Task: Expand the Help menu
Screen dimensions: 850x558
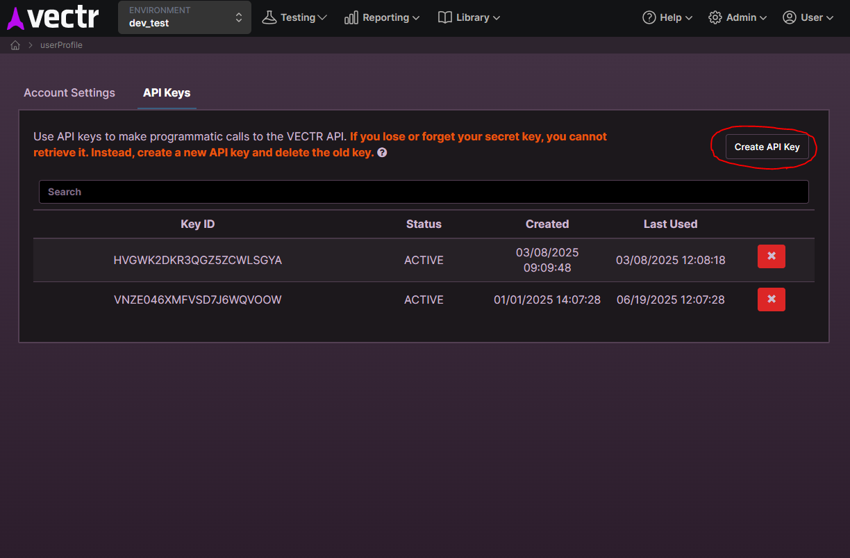Action: pyautogui.click(x=667, y=17)
